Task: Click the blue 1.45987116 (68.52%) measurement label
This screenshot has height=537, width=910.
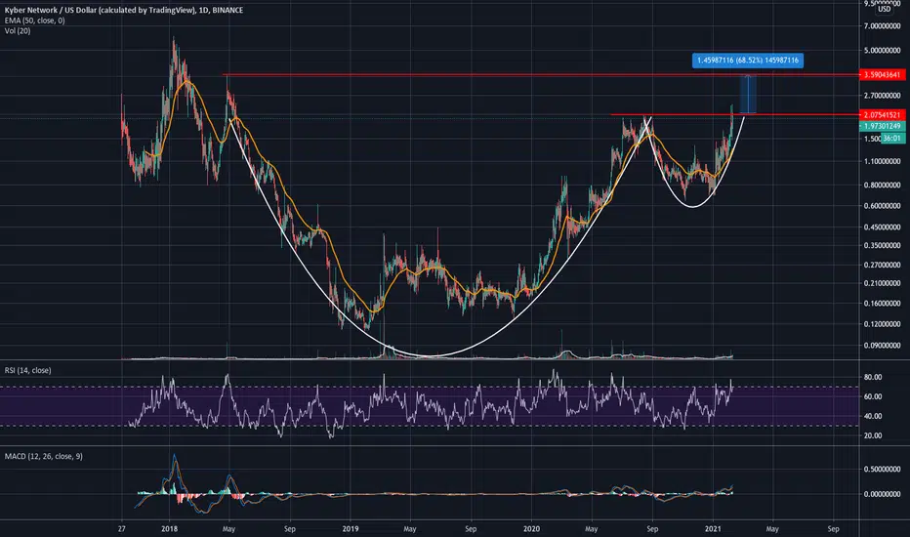Action: pyautogui.click(x=748, y=61)
